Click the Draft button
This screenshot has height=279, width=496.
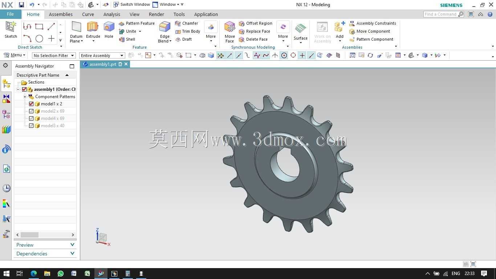[x=183, y=39]
